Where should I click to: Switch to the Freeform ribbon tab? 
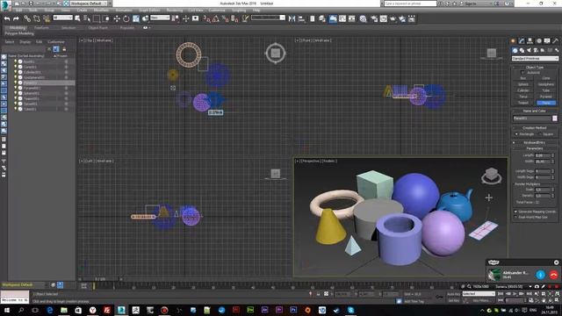pyautogui.click(x=41, y=27)
